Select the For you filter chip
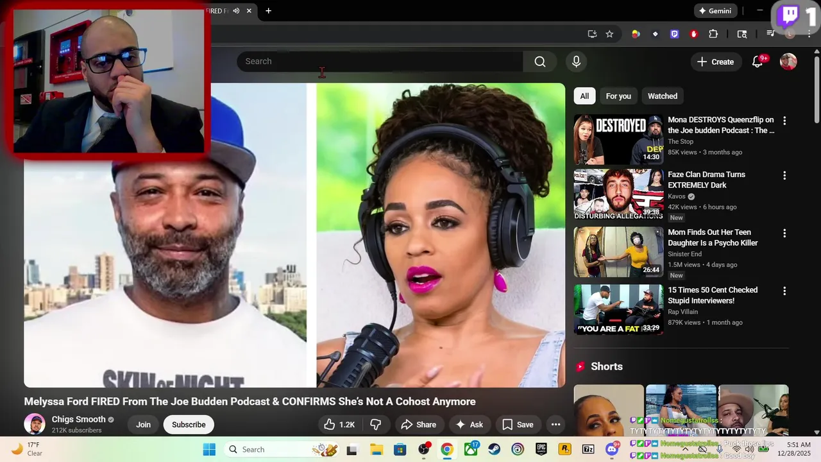This screenshot has width=821, height=462. pyautogui.click(x=618, y=96)
